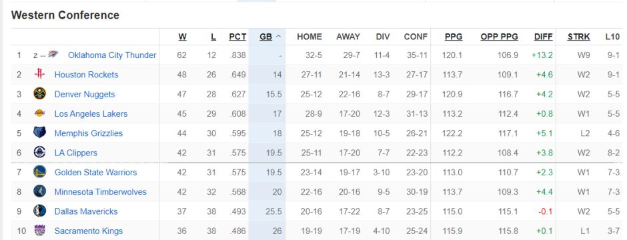This screenshot has height=240, width=627.
Task: Sort the table by PCT column
Action: (237, 37)
